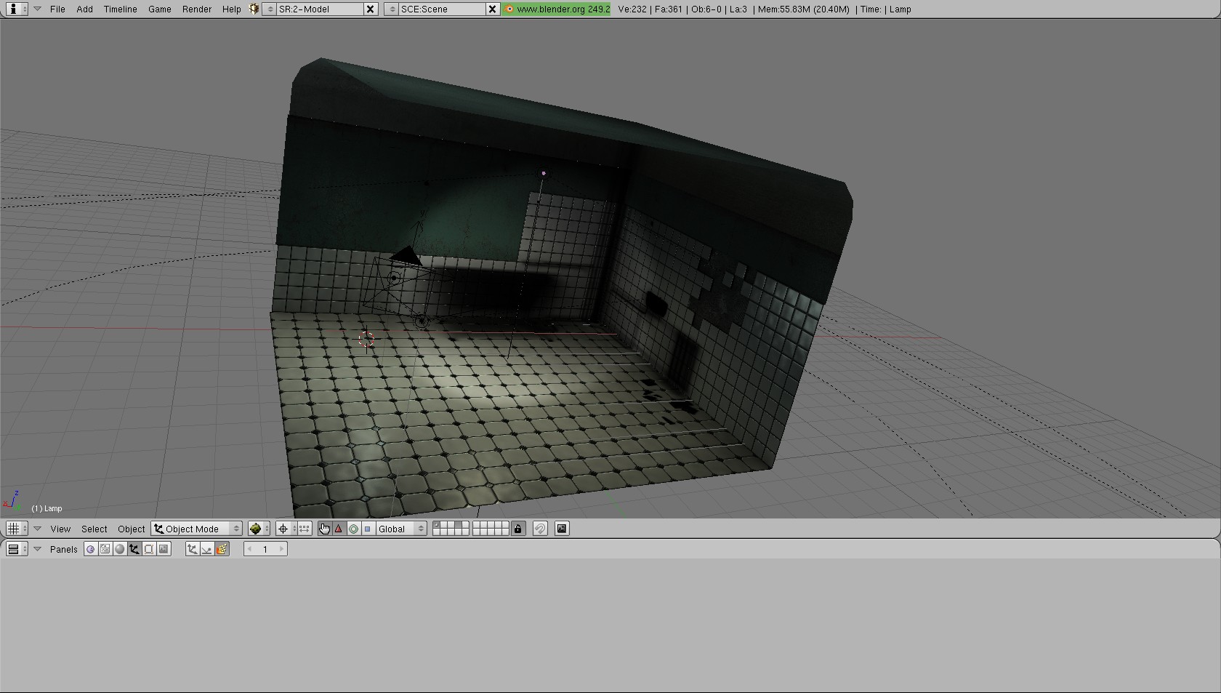The height and width of the screenshot is (693, 1221).
Task: Open the Render menu
Action: pos(196,9)
